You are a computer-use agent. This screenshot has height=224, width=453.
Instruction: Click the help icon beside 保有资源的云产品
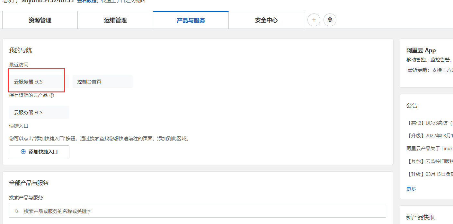[52, 95]
